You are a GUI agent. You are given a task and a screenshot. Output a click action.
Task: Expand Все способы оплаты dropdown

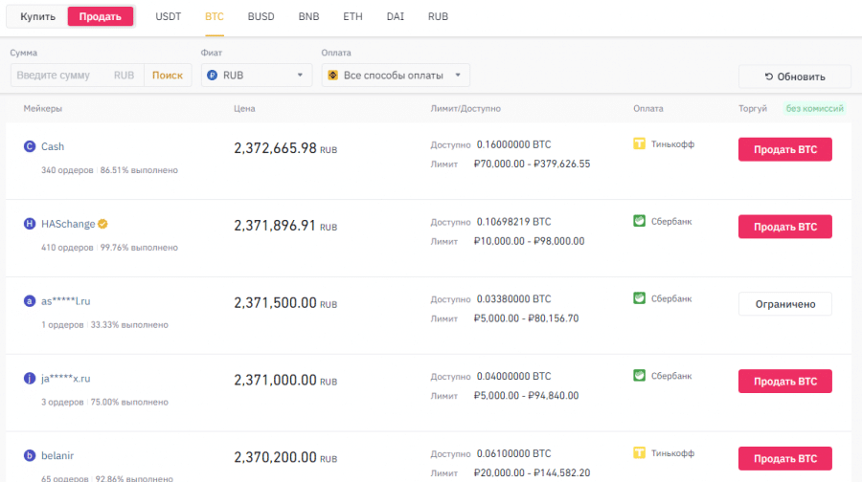coord(396,76)
